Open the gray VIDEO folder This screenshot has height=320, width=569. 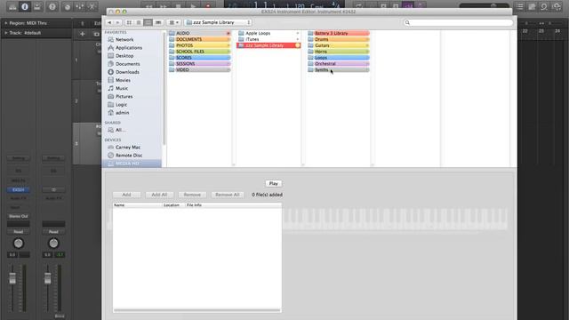coord(199,69)
